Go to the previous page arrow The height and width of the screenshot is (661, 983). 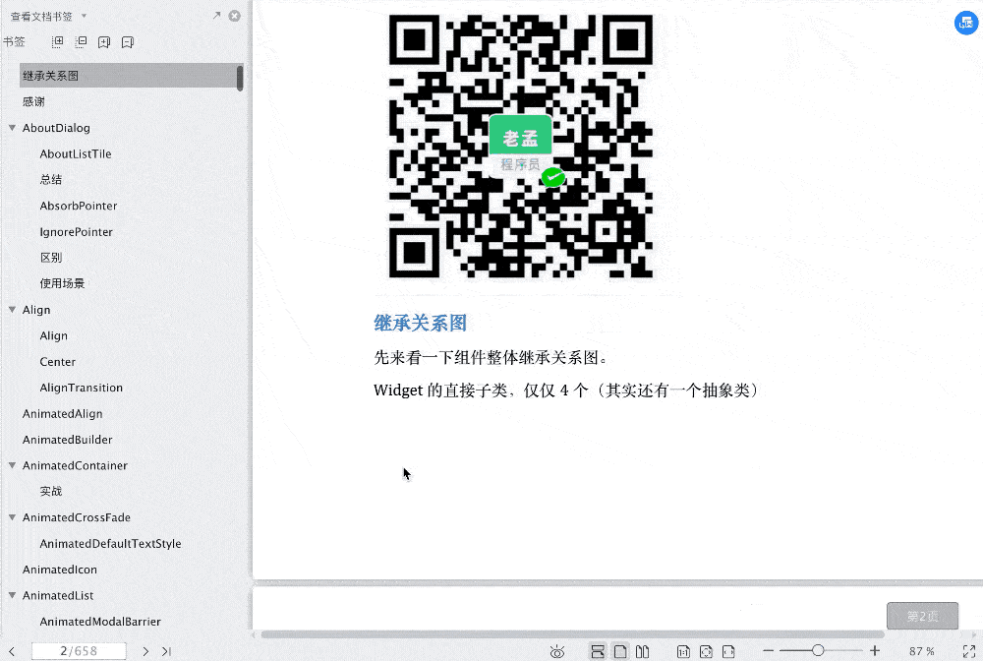tap(12, 651)
